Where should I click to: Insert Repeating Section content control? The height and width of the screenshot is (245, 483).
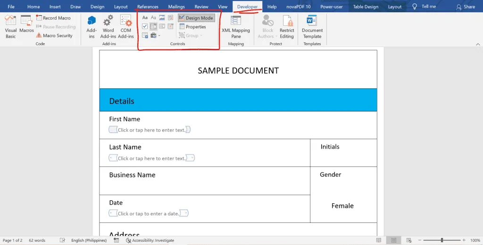pyautogui.click(x=145, y=35)
